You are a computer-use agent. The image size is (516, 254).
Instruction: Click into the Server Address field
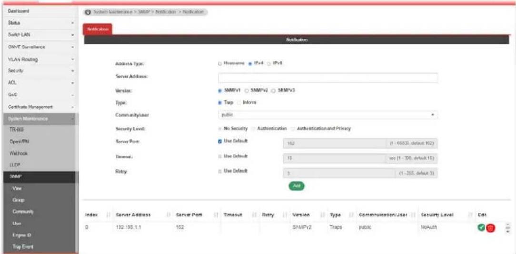coord(328,78)
